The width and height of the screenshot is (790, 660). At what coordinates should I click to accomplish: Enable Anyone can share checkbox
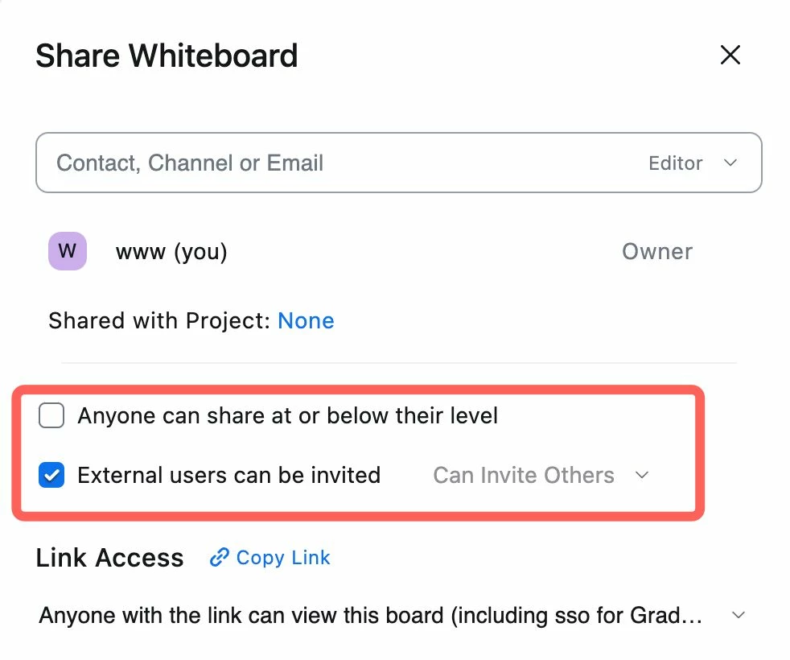click(51, 416)
